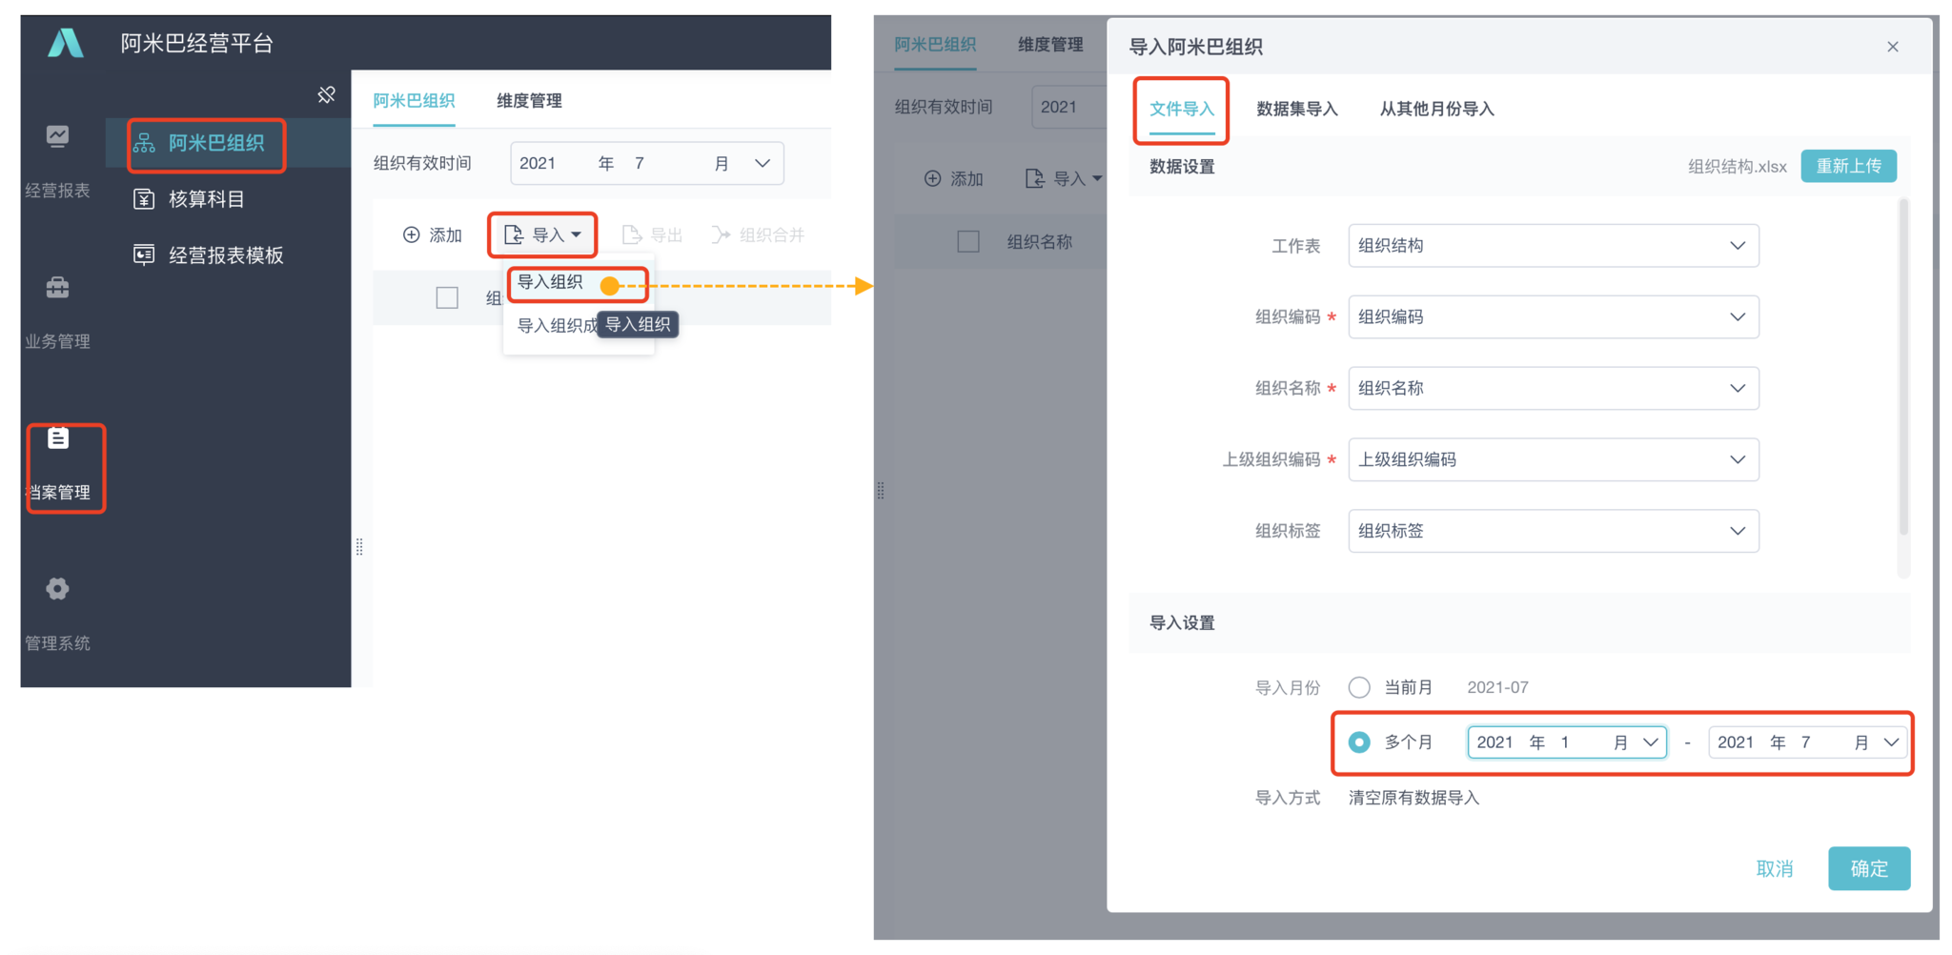Click the 导出 export file icon
This screenshot has width=1952, height=955.
pos(631,234)
